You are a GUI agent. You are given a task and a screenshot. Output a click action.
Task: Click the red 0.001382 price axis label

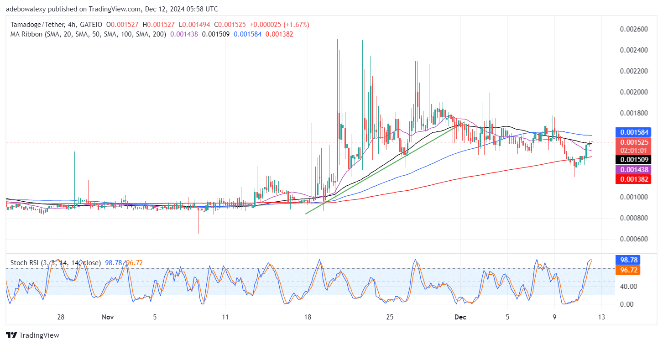tap(632, 180)
